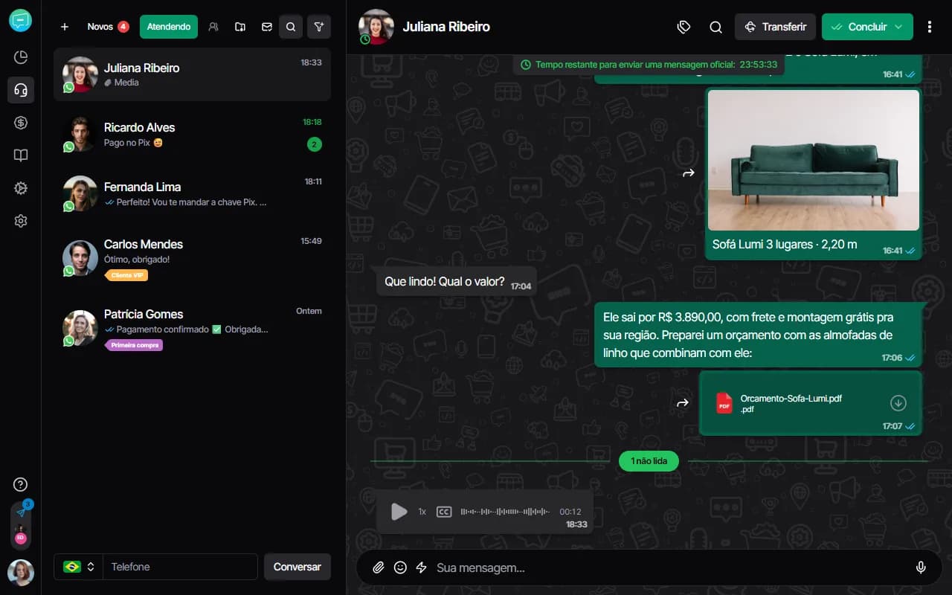Record audio with the microphone icon
Screen dimensions: 952x595
click(x=921, y=567)
